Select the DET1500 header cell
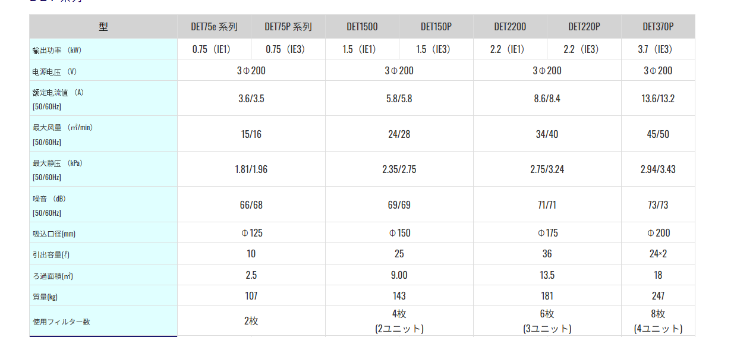 pyautogui.click(x=362, y=27)
